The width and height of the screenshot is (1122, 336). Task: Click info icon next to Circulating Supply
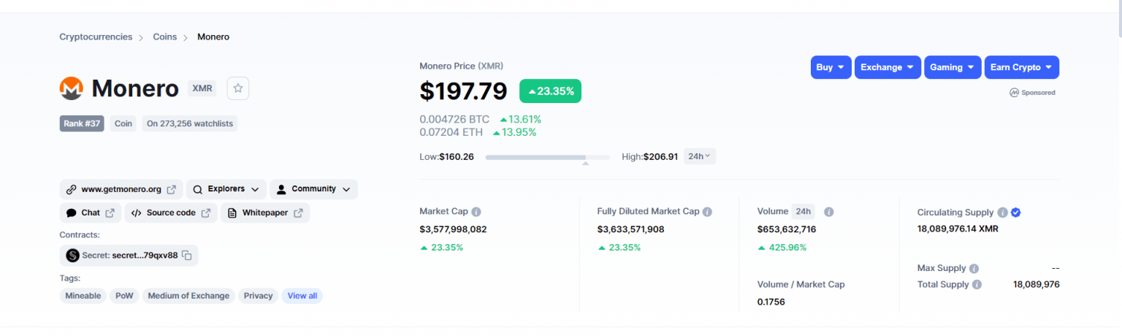[x=1002, y=213]
